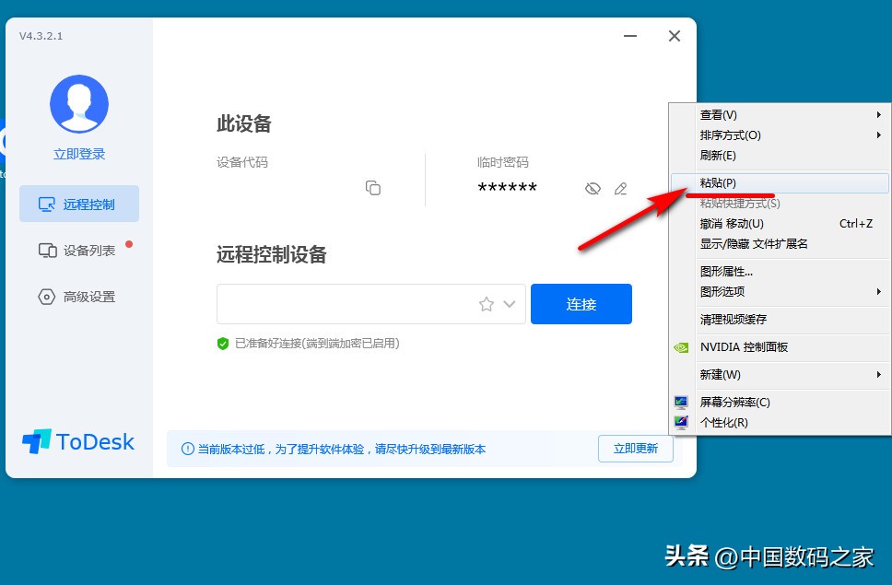Open the 新建(W) menu entry
Screen dimensions: 892x585
(x=719, y=375)
